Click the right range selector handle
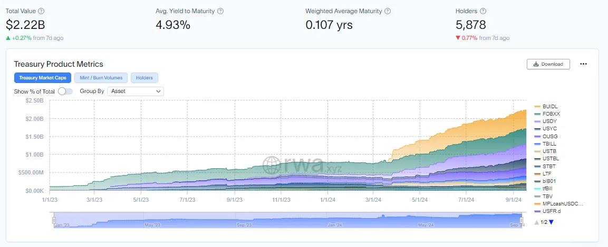This screenshot has width=608, height=247. click(x=524, y=220)
